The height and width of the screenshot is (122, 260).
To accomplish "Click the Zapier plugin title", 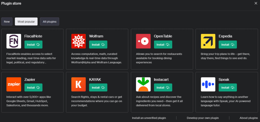I will coord(30,79).
